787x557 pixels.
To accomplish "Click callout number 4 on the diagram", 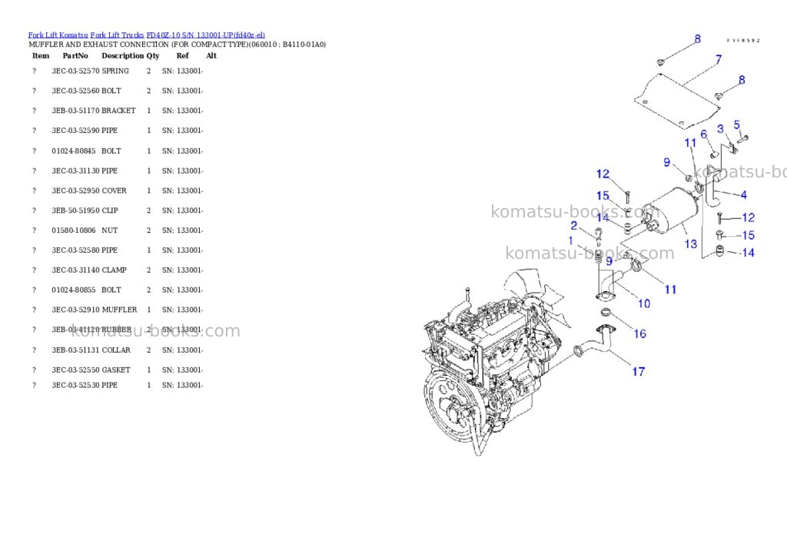I will pos(743,194).
